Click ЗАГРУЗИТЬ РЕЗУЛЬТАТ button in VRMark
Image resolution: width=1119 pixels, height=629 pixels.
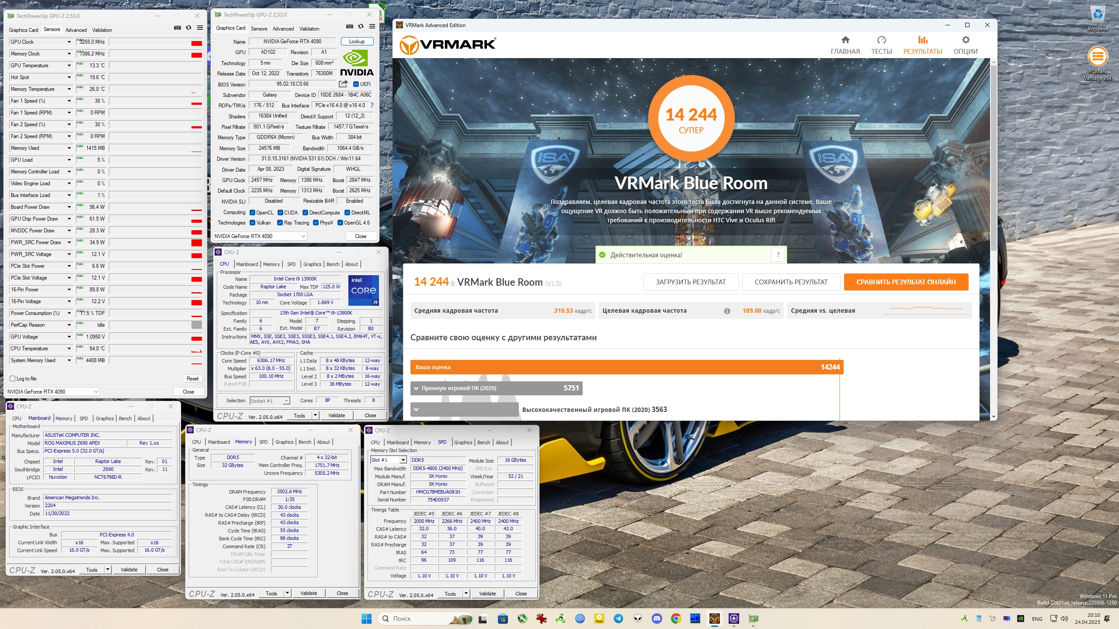[691, 282]
